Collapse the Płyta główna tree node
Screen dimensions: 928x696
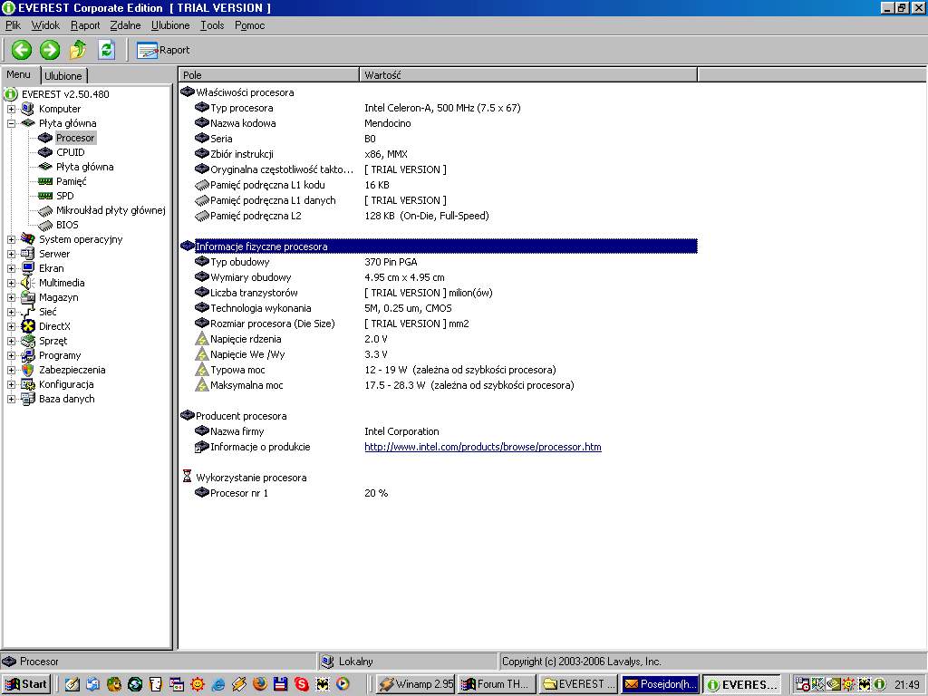(x=11, y=123)
